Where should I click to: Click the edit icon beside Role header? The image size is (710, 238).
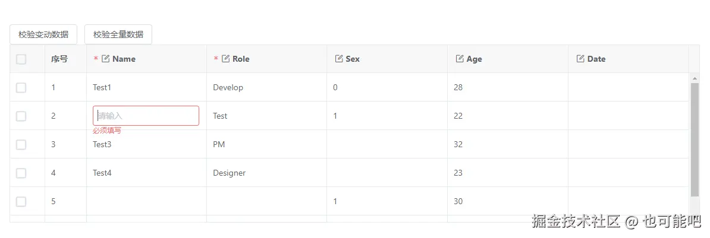pos(226,59)
